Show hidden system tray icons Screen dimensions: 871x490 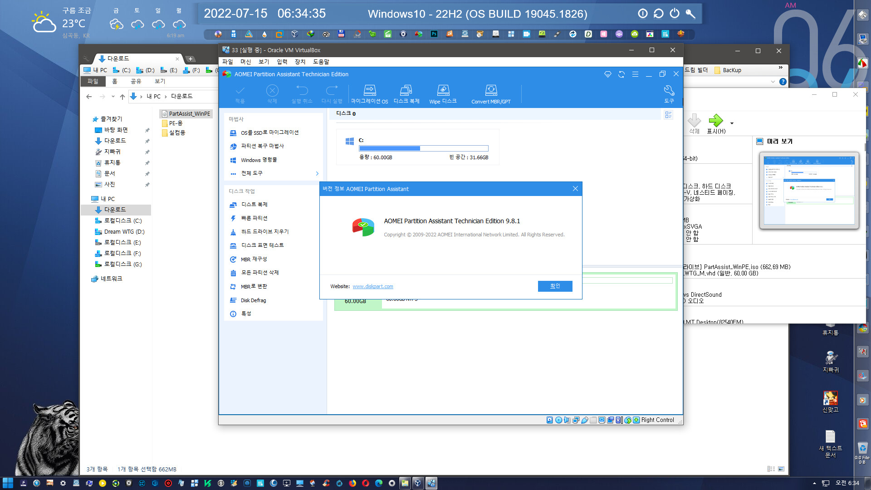point(814,483)
